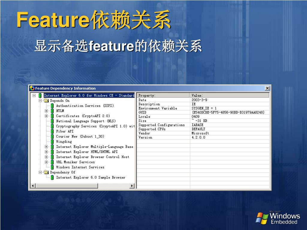307x230 pixels.
Task: Select the Date value 2003-3-9
Action: click(199, 100)
